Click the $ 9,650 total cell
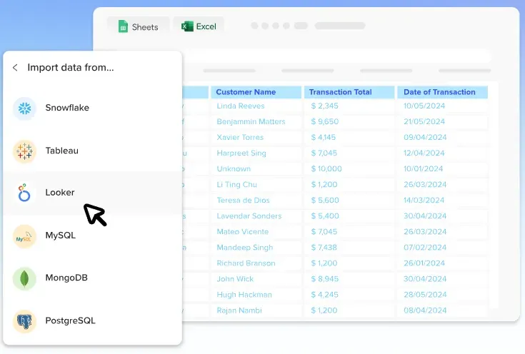525x354 pixels. pos(349,122)
